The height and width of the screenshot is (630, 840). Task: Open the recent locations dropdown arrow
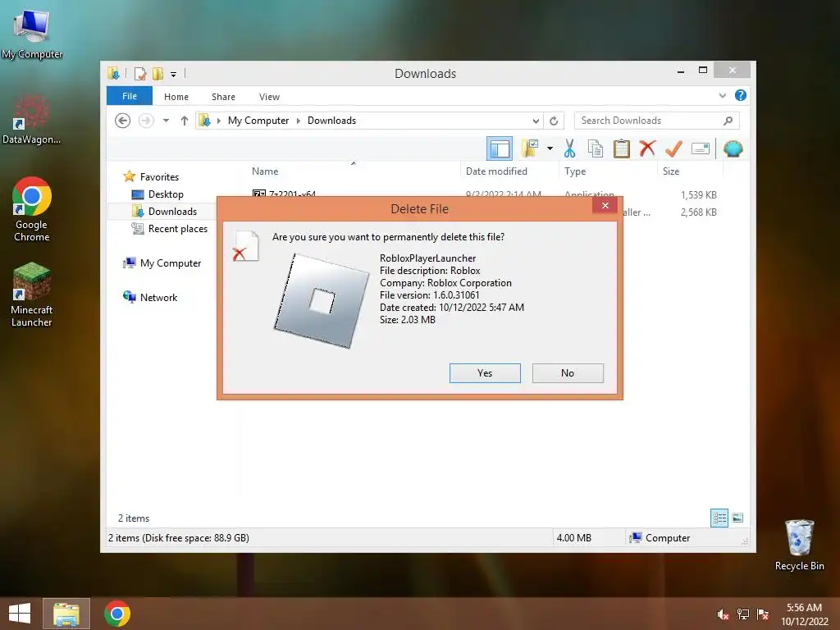tap(166, 121)
